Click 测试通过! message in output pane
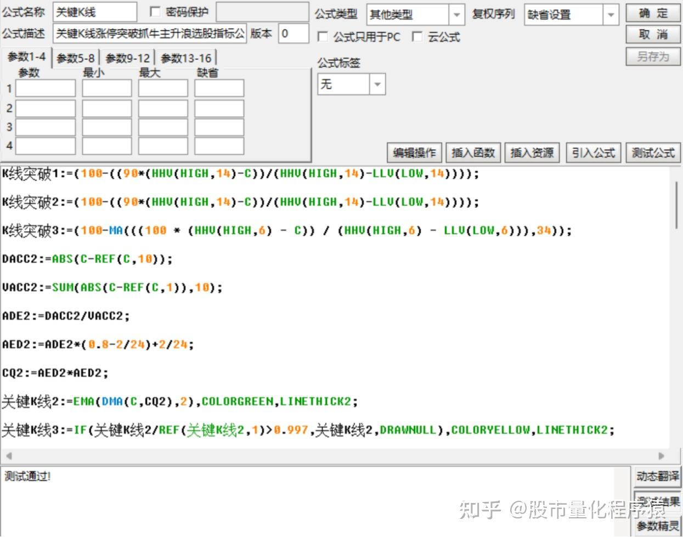 (x=27, y=476)
